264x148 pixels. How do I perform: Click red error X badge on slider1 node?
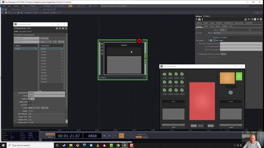click(139, 41)
